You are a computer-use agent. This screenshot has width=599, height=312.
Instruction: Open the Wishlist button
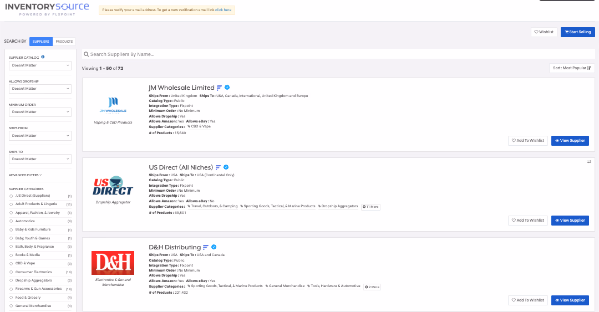tap(544, 32)
